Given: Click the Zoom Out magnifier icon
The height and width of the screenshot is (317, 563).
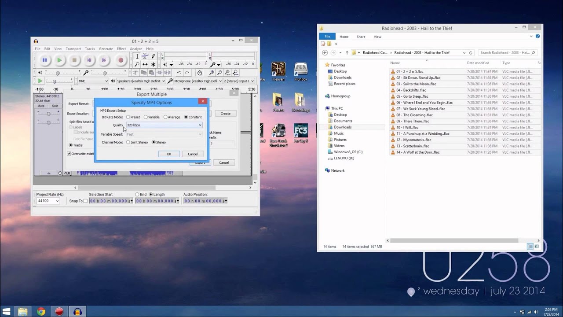Looking at the screenshot, I should click(219, 73).
